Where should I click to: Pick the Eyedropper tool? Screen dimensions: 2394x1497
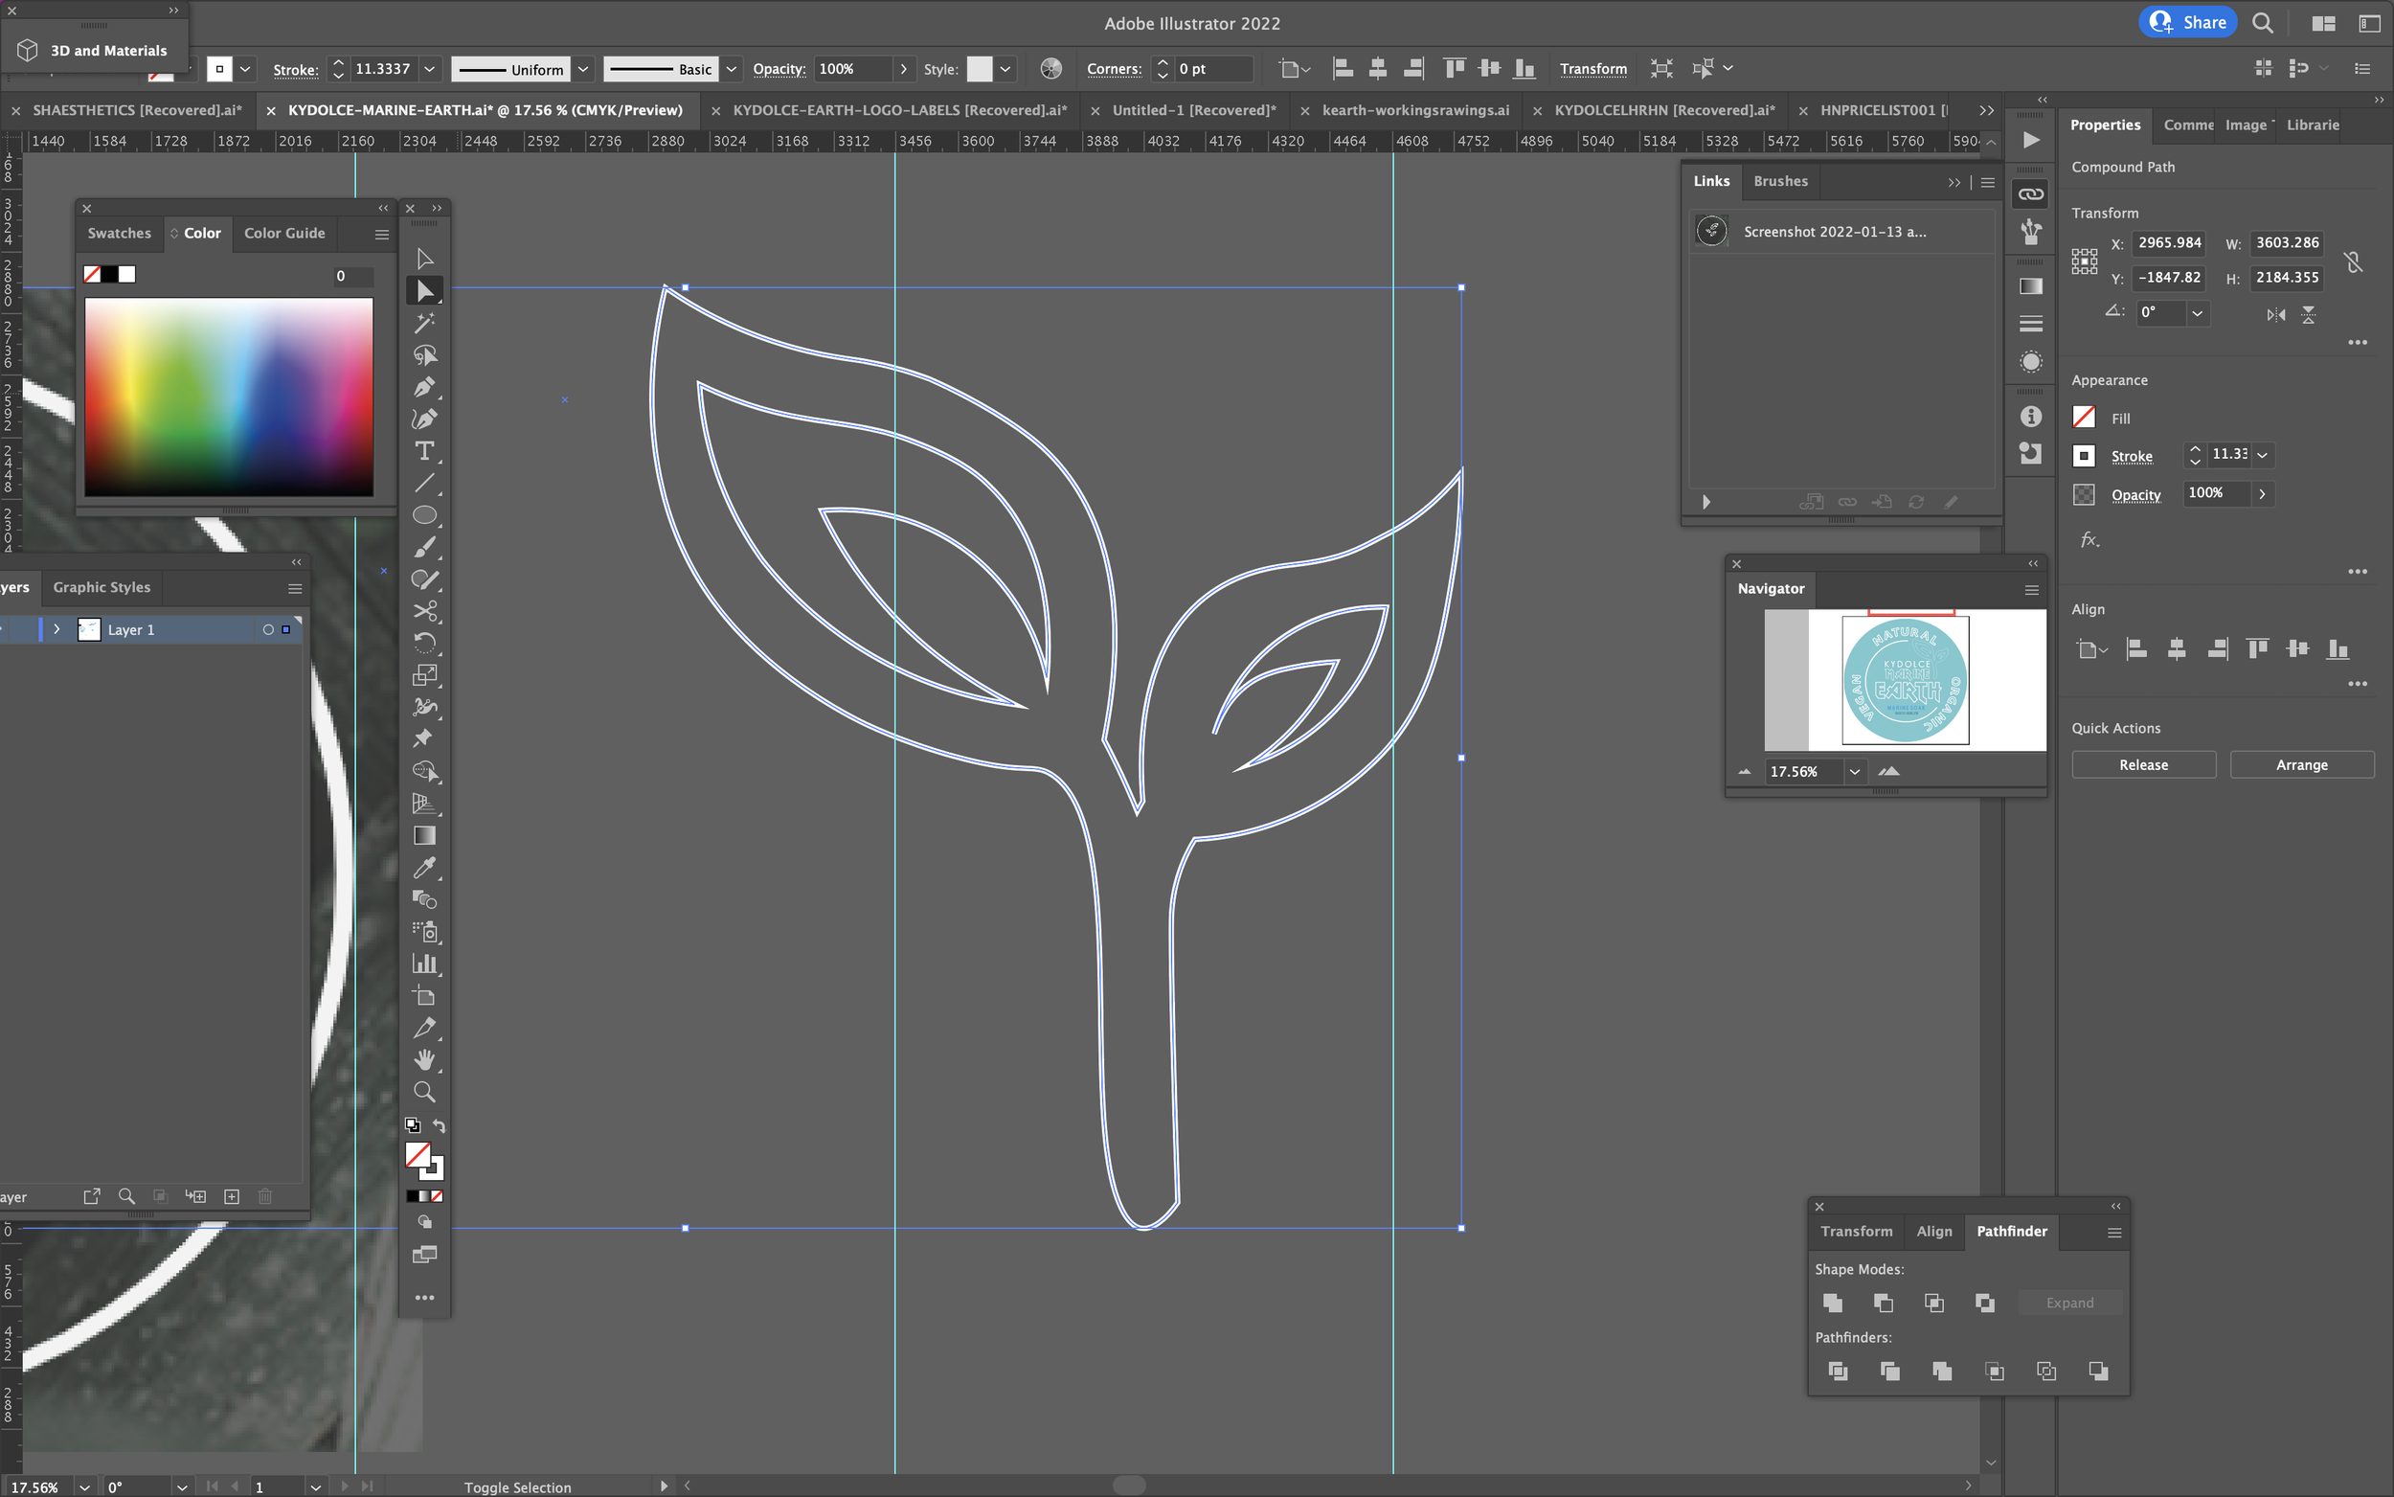click(424, 869)
